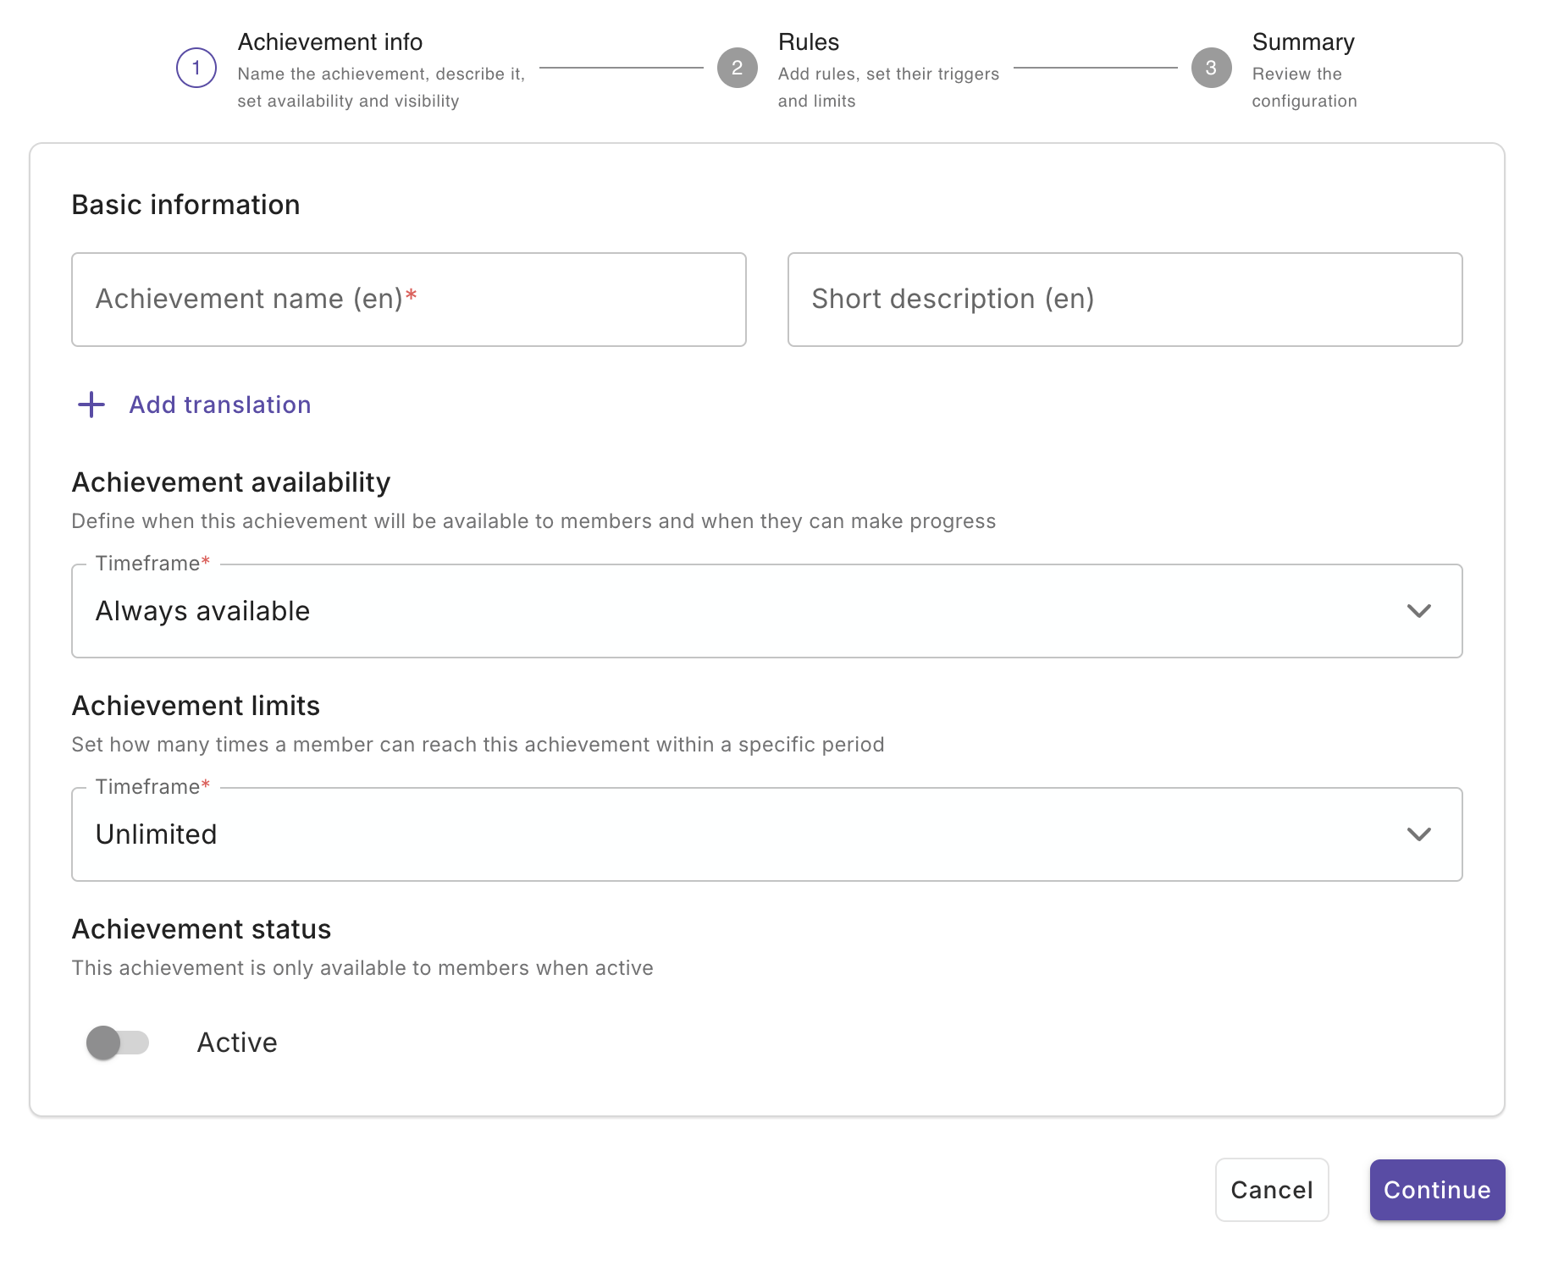
Task: Click the step 2 Rules circle icon
Action: 737,68
